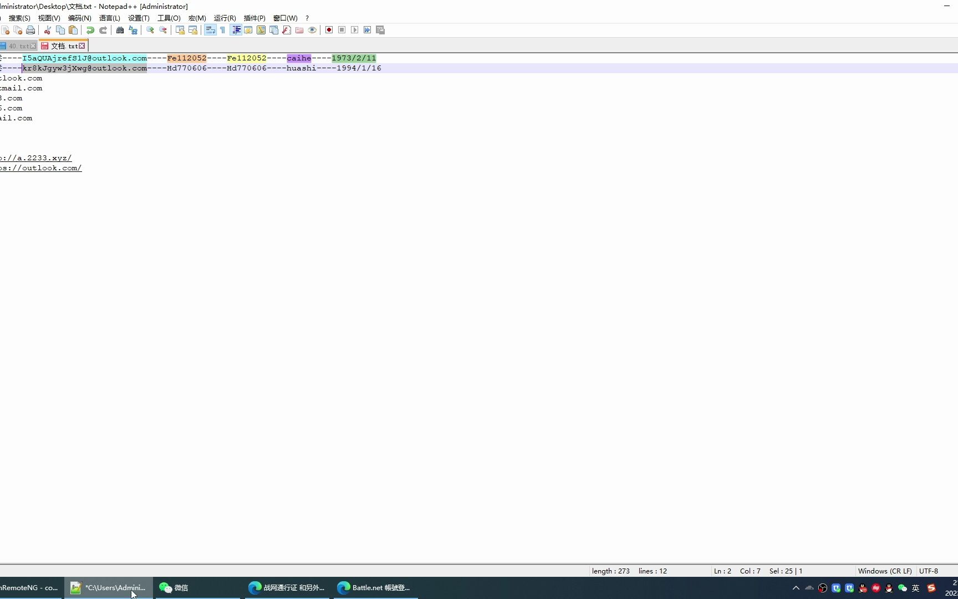The height and width of the screenshot is (599, 958).
Task: Open the 编码(N) menu
Action: [x=79, y=18]
